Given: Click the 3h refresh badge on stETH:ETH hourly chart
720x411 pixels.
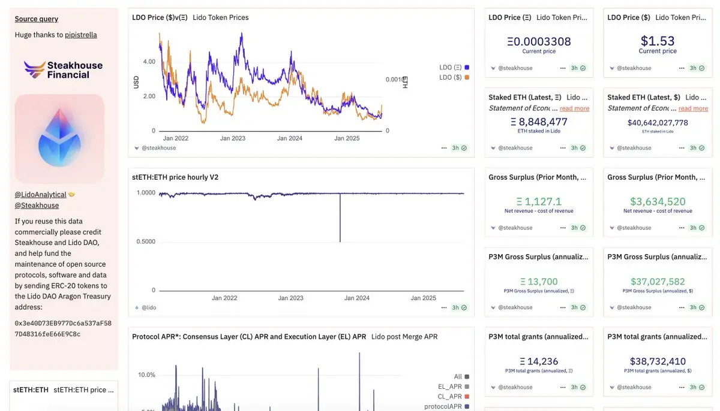Looking at the screenshot, I should [x=460, y=307].
